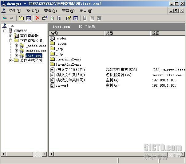Click the 事件查看器 icon in tree
186x164 pixels.
click(16, 36)
